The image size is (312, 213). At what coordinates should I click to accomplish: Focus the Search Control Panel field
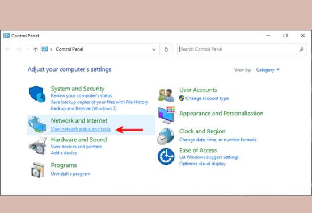(x=242, y=49)
